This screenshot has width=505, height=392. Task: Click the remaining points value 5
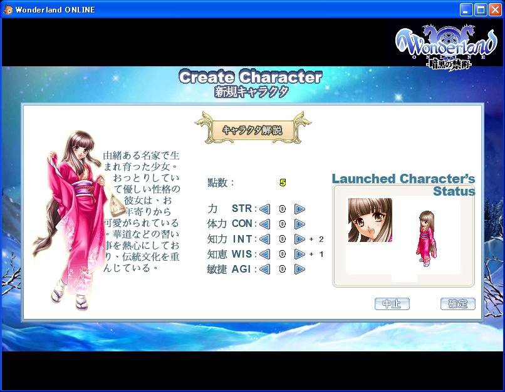[x=283, y=183]
